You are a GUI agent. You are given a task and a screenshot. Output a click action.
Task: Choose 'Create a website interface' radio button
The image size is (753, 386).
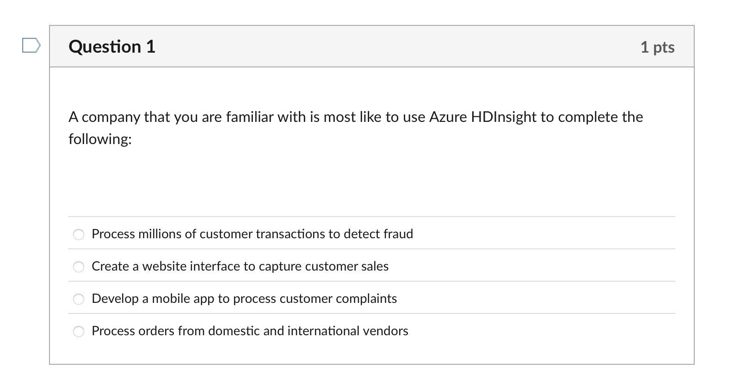coord(79,267)
